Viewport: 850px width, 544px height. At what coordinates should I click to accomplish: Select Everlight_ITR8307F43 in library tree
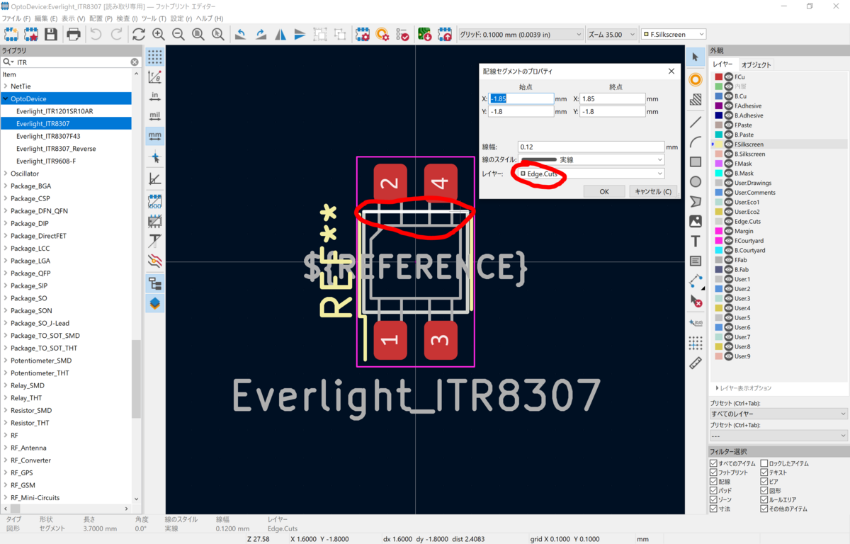coord(48,136)
